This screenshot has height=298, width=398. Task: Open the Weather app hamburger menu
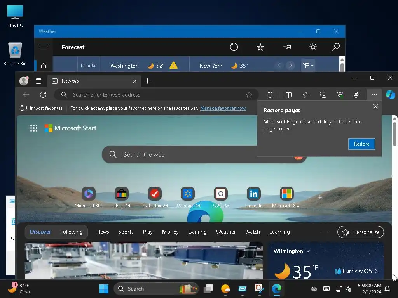[x=44, y=47]
